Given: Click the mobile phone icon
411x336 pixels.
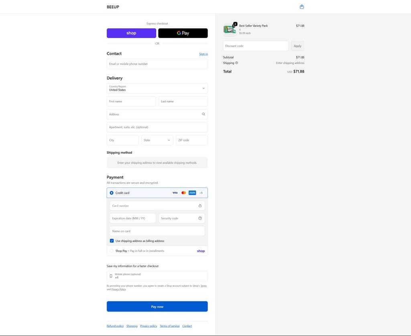Looking at the screenshot, I should tap(111, 276).
